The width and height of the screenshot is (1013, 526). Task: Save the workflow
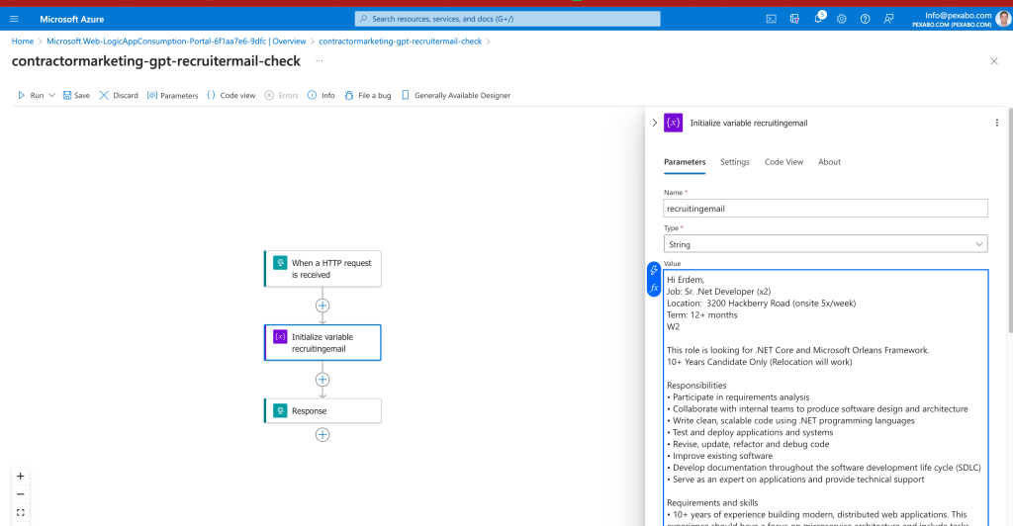tap(76, 96)
